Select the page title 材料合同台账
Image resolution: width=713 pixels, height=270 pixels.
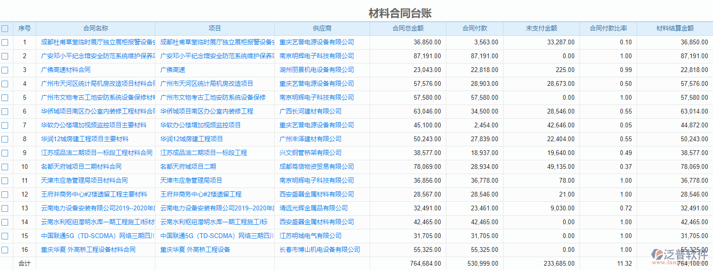click(400, 13)
